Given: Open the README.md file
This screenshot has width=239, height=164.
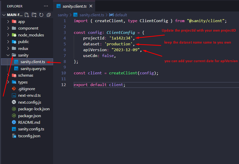Looking at the screenshot, I should (29, 122).
